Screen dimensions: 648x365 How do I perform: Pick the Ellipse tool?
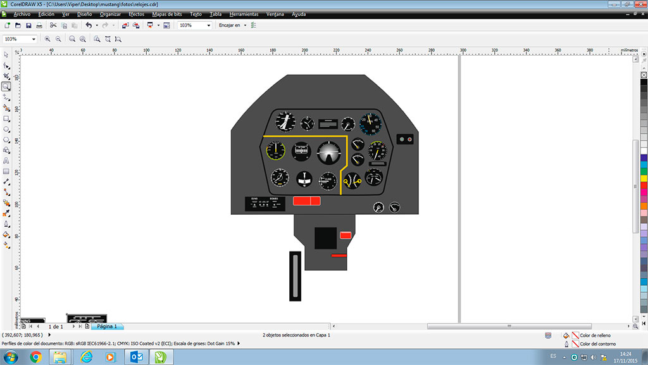tap(6, 129)
